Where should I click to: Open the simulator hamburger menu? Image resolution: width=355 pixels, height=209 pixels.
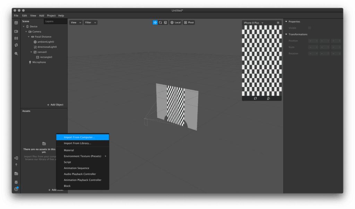point(278,23)
